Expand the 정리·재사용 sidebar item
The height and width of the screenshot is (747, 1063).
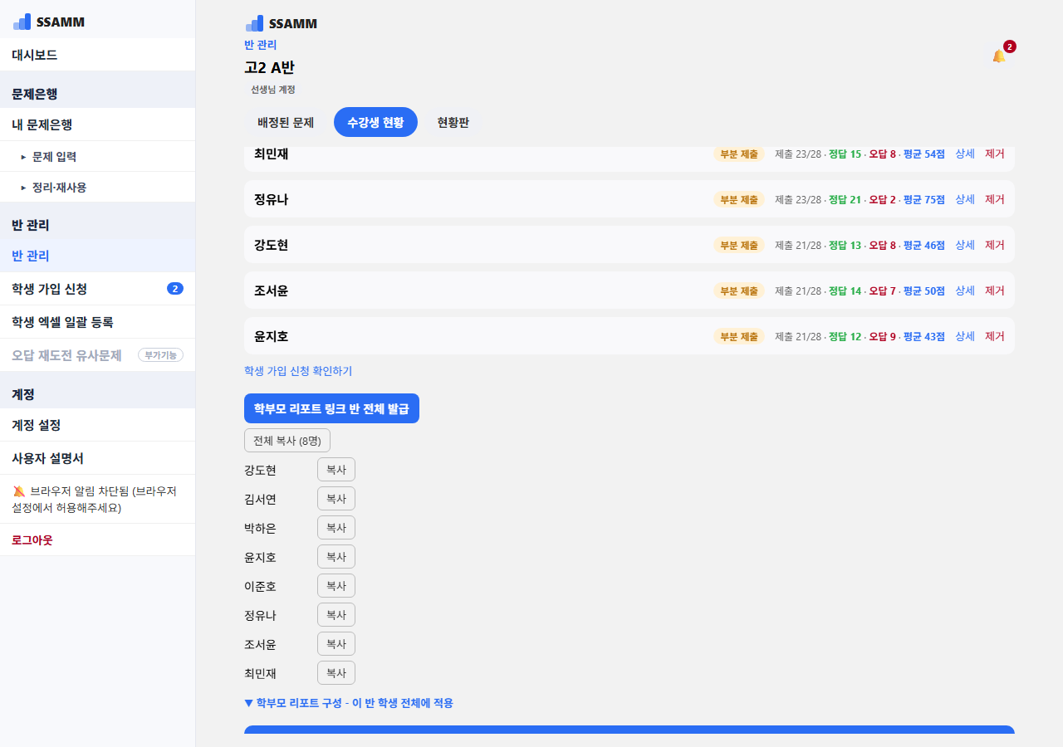(97, 187)
